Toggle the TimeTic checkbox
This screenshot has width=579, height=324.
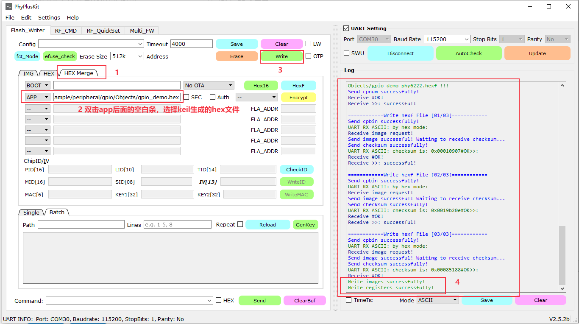click(x=349, y=300)
